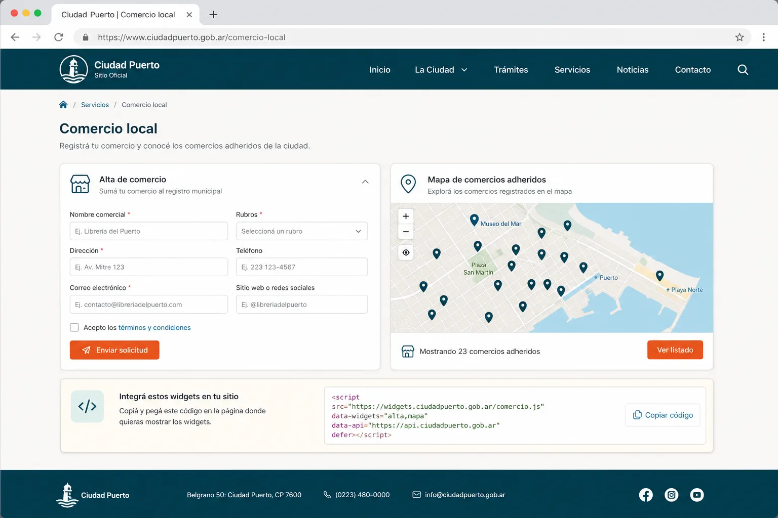View site security lock info
The image size is (778, 518).
pos(86,37)
